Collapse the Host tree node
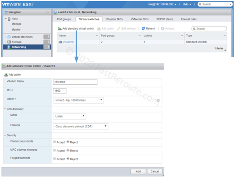Image resolution: width=235 pixels, height=178 pixels. (6, 19)
